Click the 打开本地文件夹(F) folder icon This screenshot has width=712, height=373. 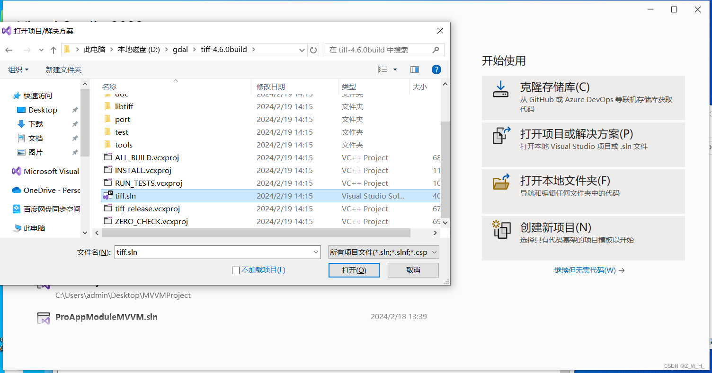pos(501,182)
